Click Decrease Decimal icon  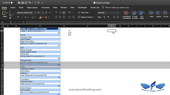pyautogui.click(x=118, y=17)
